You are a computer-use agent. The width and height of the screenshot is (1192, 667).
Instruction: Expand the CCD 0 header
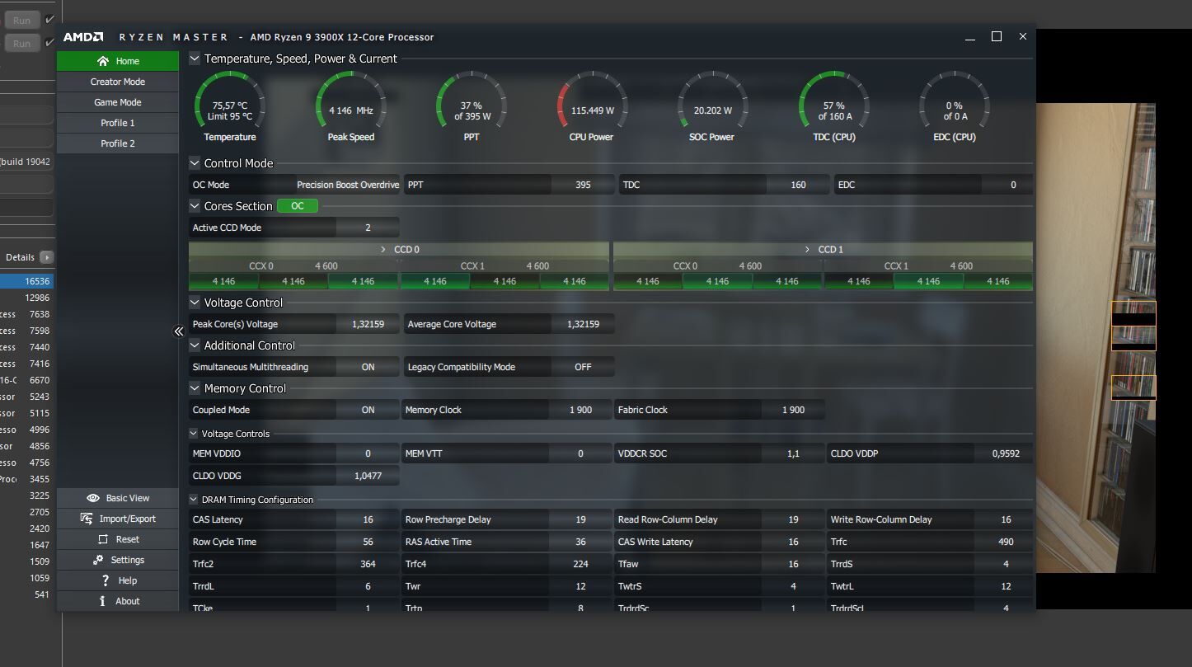point(399,249)
